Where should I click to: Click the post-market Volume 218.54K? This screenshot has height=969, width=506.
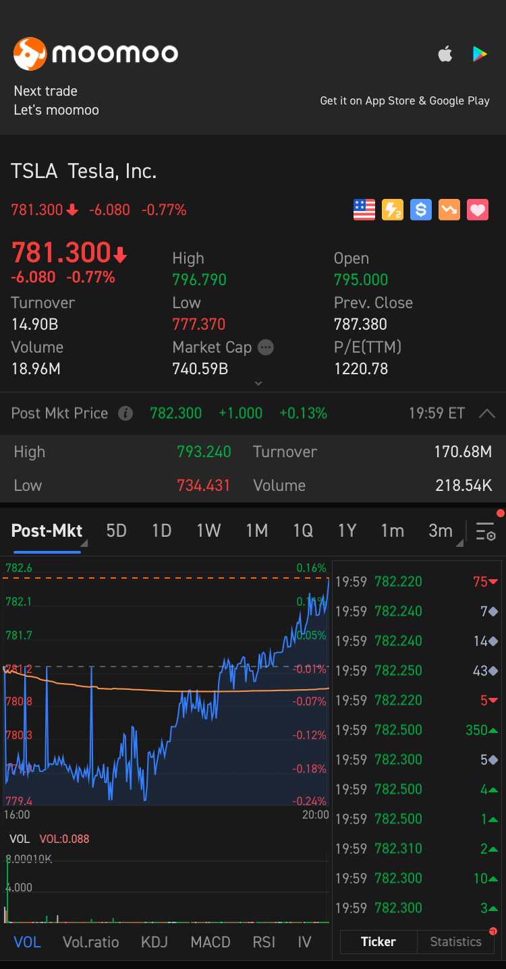point(463,486)
